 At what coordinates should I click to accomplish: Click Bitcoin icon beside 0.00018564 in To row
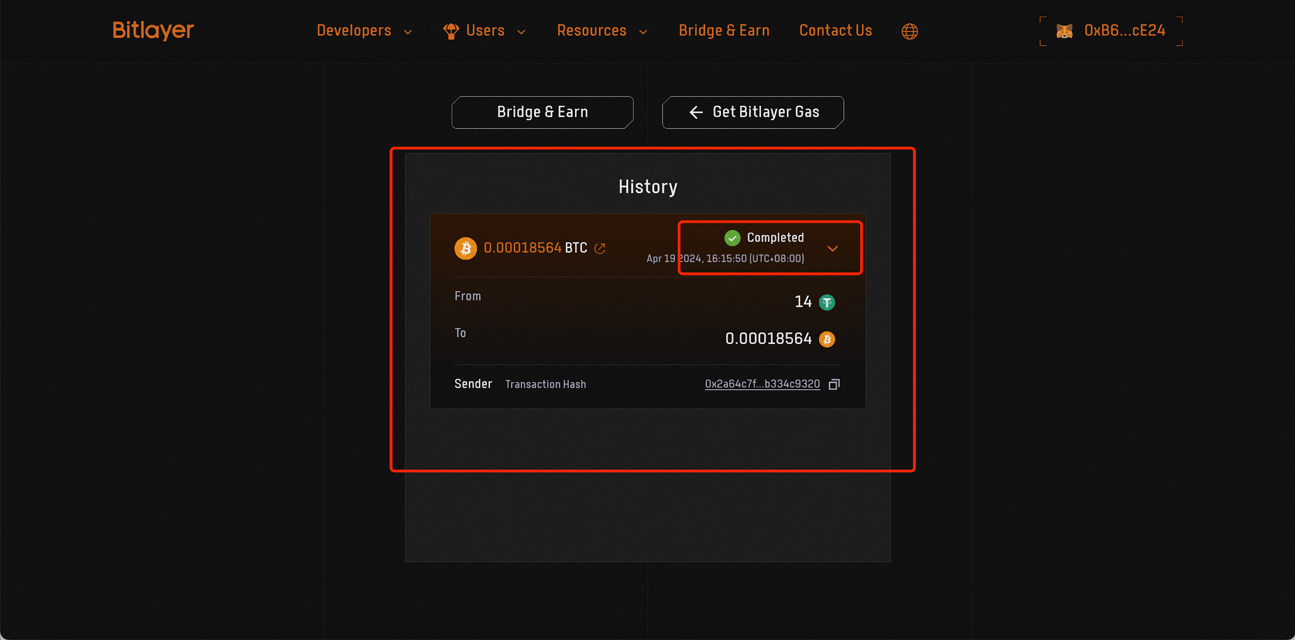tap(827, 339)
